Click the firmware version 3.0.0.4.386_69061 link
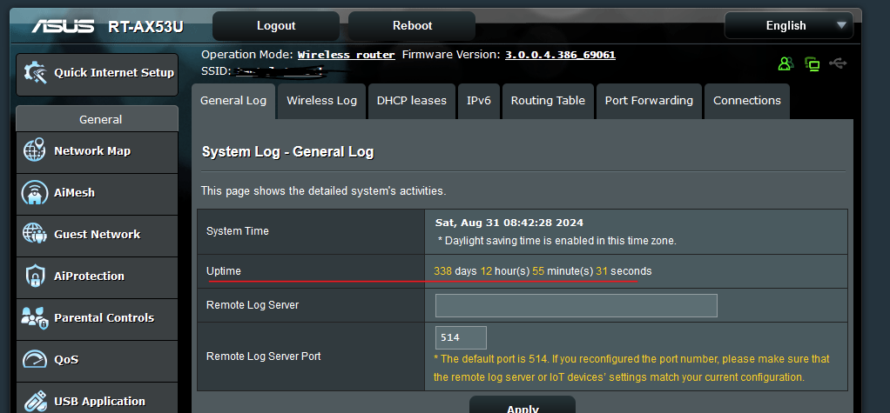This screenshot has width=890, height=413. coord(560,55)
